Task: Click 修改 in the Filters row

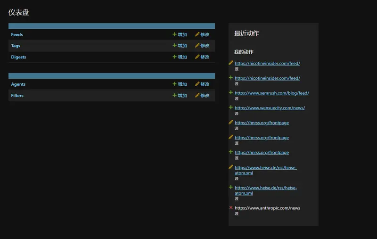Action: point(205,96)
